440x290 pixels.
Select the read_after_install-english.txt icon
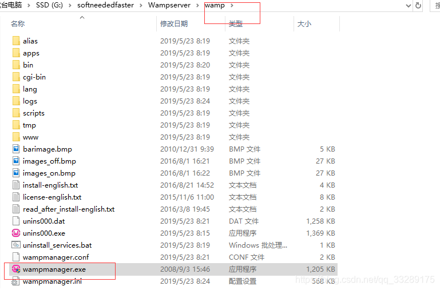[16, 209]
